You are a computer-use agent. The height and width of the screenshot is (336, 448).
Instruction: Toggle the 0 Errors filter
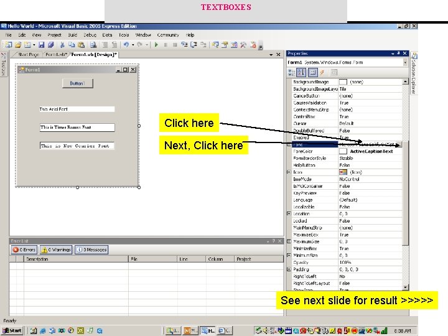pyautogui.click(x=24, y=250)
